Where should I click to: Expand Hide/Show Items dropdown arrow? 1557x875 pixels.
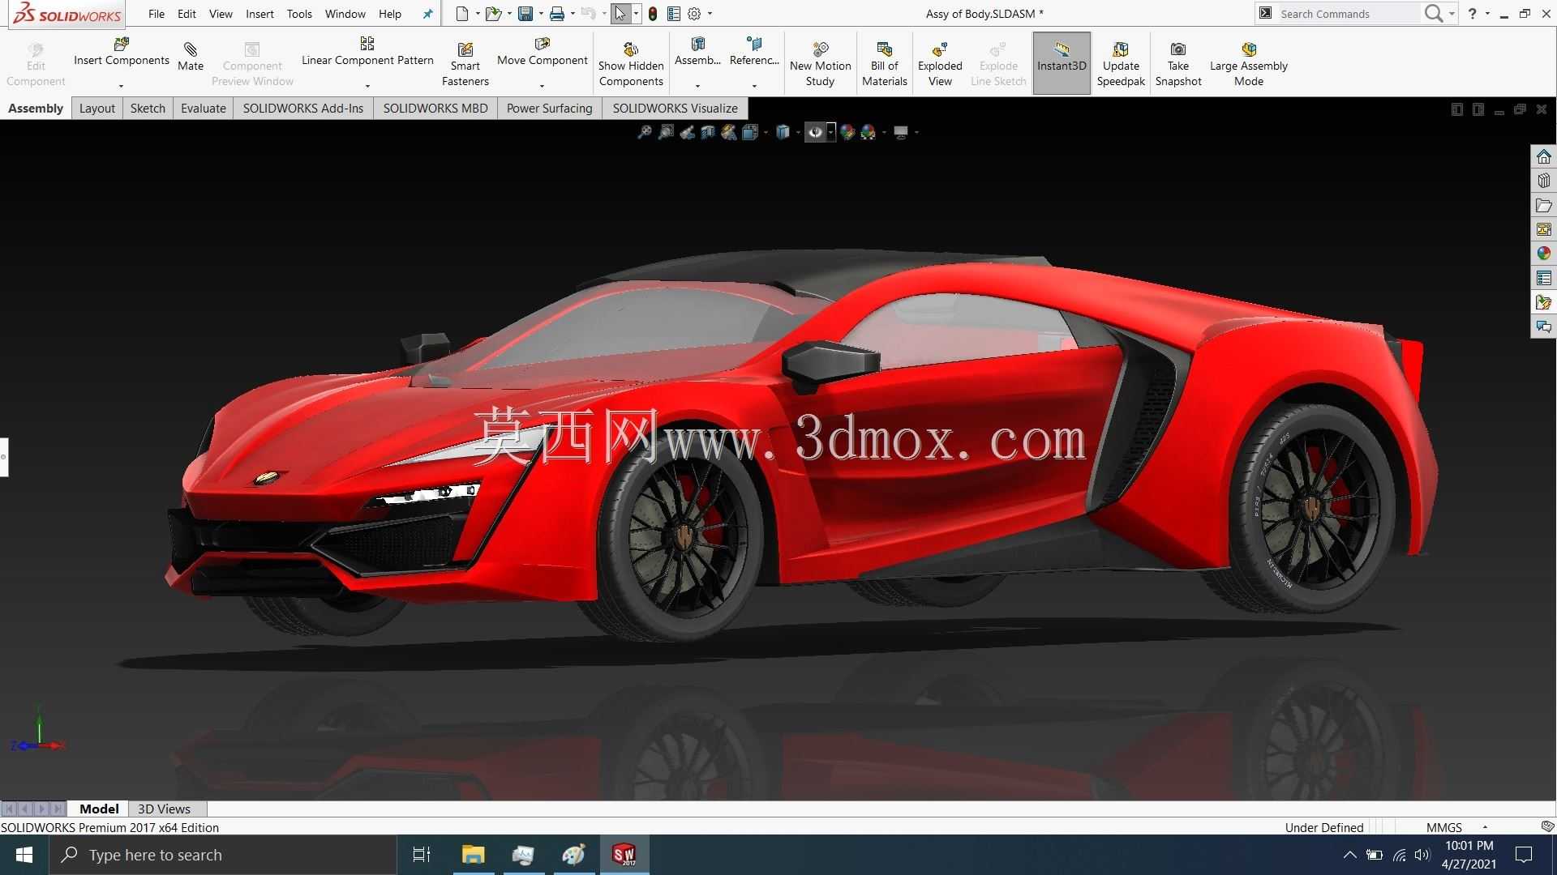[830, 132]
